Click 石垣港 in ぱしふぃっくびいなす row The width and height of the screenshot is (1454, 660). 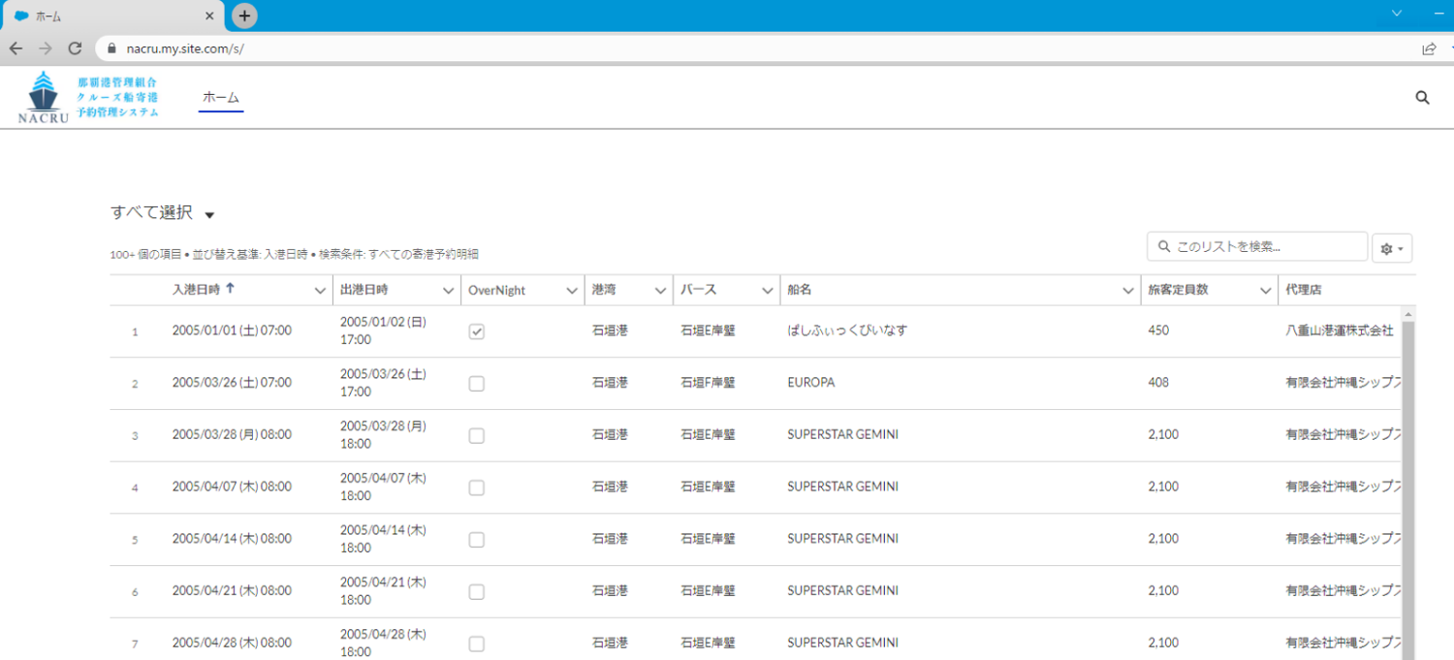point(610,330)
